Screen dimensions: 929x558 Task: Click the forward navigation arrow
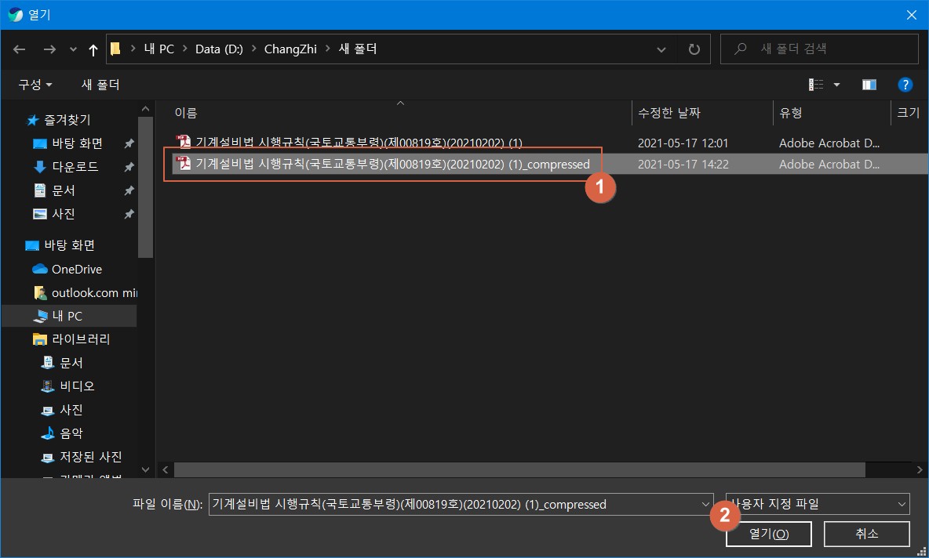[x=49, y=49]
